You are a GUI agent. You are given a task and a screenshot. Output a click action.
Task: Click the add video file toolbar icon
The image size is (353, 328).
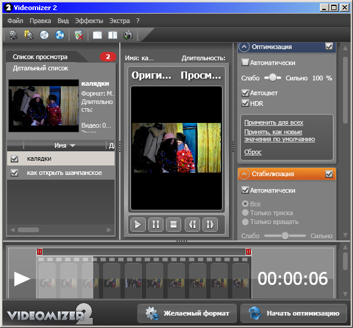tap(14, 35)
